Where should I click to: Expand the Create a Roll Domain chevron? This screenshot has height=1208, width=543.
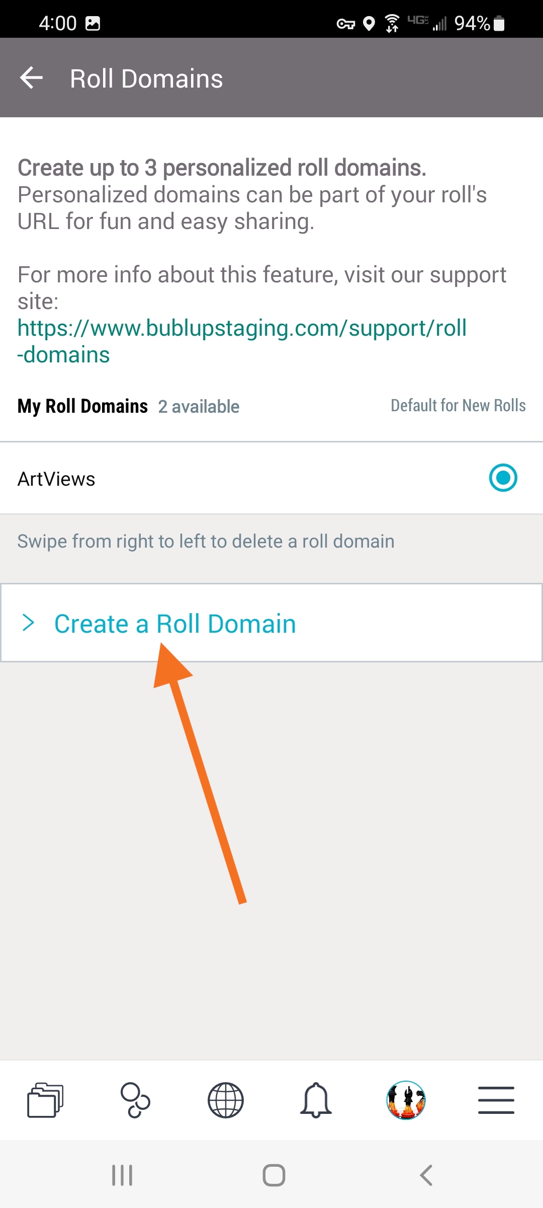click(x=29, y=623)
